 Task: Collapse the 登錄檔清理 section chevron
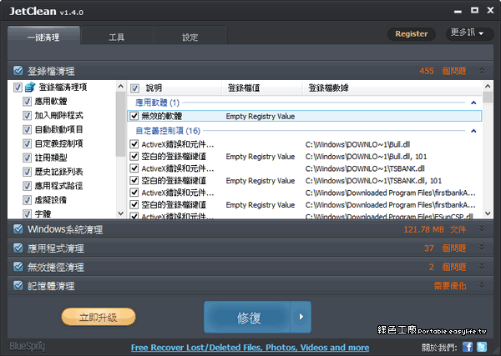point(482,71)
